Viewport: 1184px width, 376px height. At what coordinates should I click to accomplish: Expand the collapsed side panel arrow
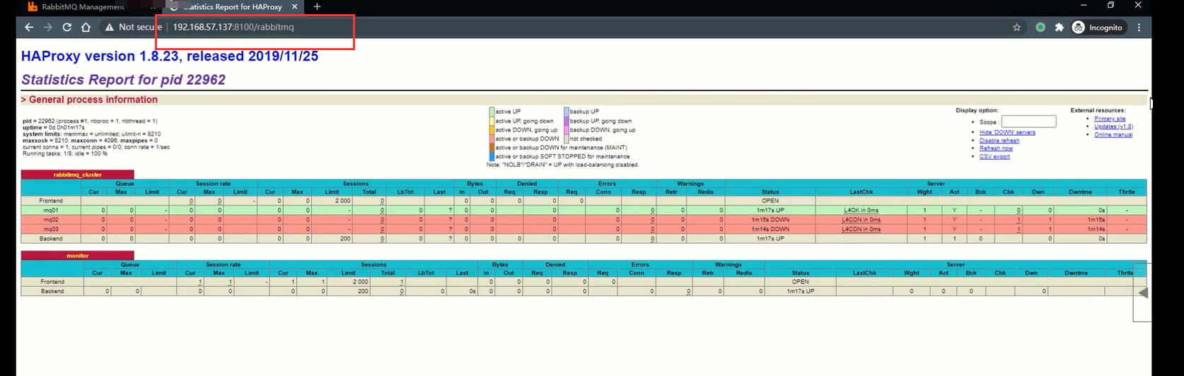(x=1142, y=292)
